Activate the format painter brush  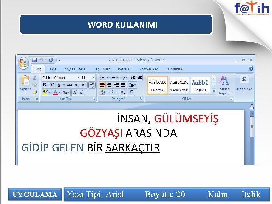point(35,92)
